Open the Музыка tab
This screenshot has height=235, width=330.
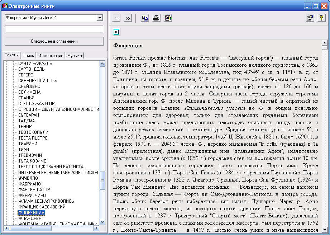(75, 56)
